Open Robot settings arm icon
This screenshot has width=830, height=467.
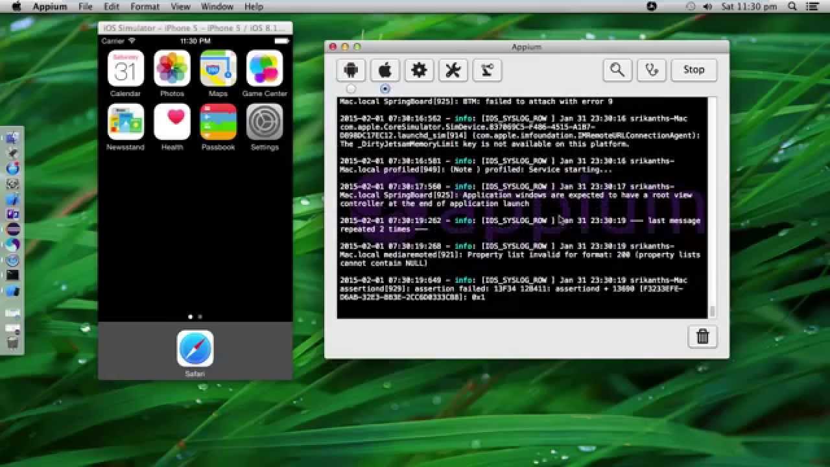tap(487, 70)
